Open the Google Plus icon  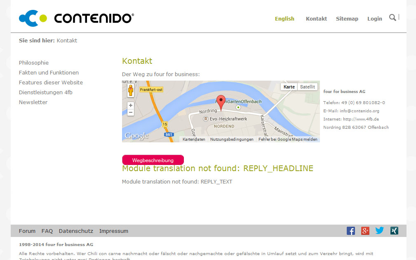(365, 231)
